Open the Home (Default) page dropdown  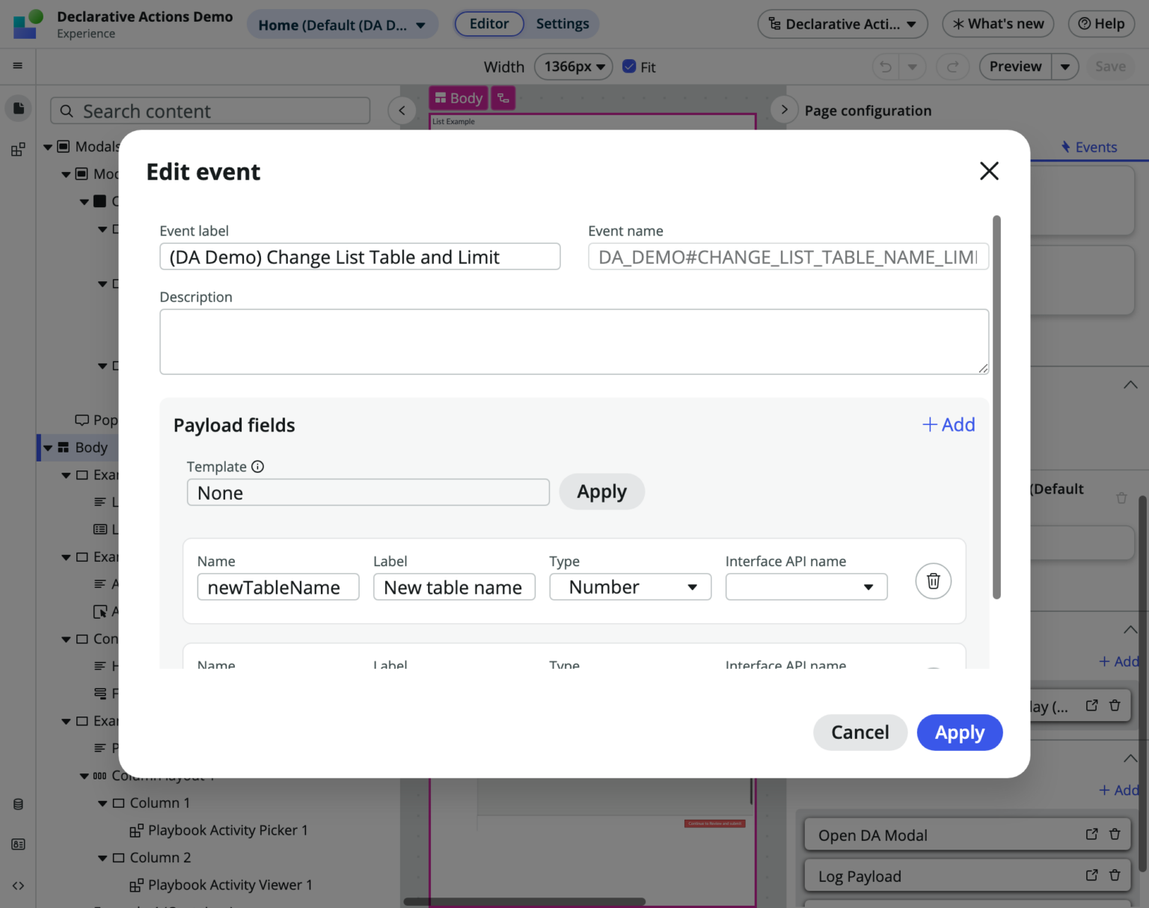click(x=342, y=24)
